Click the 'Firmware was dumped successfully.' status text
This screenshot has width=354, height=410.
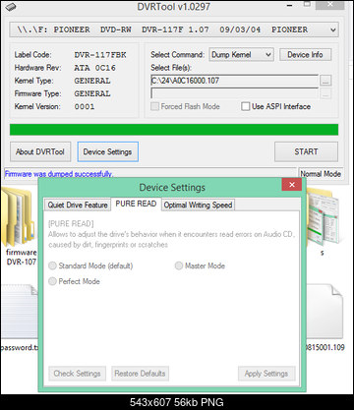(x=59, y=174)
